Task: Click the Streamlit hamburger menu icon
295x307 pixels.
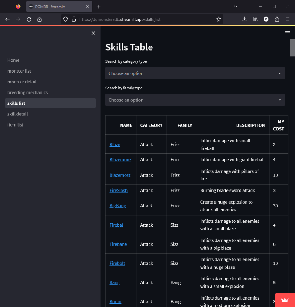Action: (x=288, y=33)
